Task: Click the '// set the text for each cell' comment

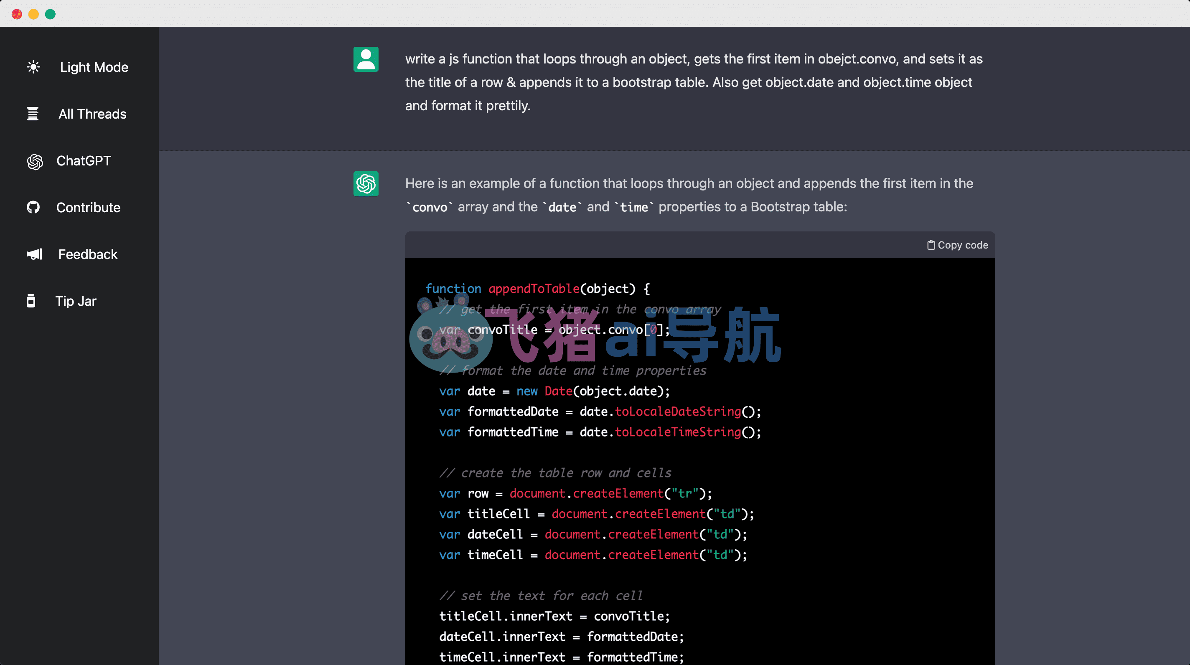Action: click(541, 595)
